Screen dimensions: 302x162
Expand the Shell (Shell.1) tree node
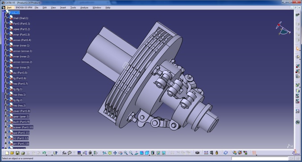click(6, 18)
